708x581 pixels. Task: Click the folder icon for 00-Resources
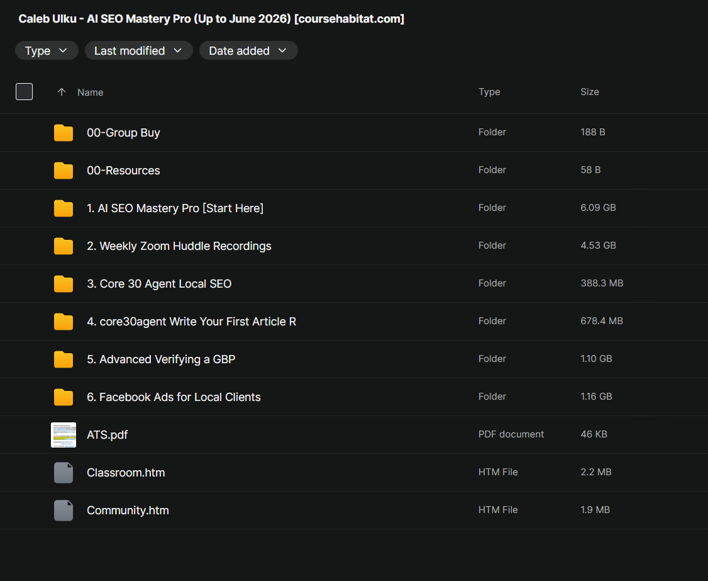64,171
